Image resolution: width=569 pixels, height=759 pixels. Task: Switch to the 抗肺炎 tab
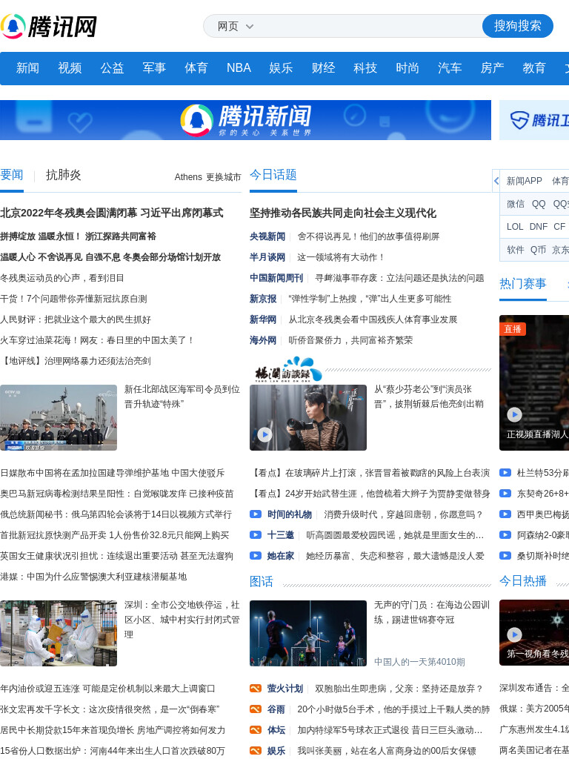click(64, 175)
